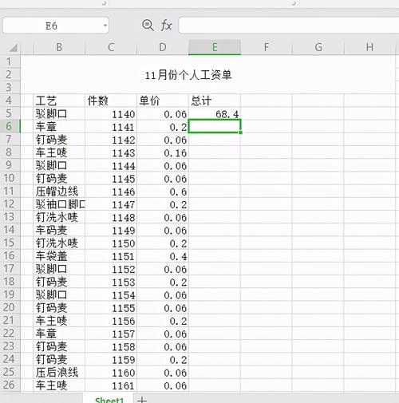Select cell containing 1150
This screenshot has width=399, height=403.
[111, 243]
